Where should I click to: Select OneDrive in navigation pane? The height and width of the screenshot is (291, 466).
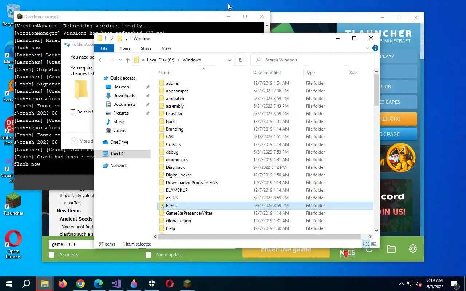point(119,142)
